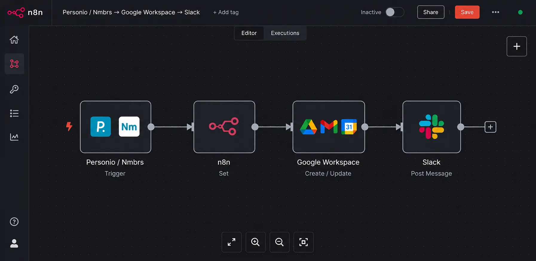Click the Inactive status label
The image size is (536, 261).
coord(371,12)
